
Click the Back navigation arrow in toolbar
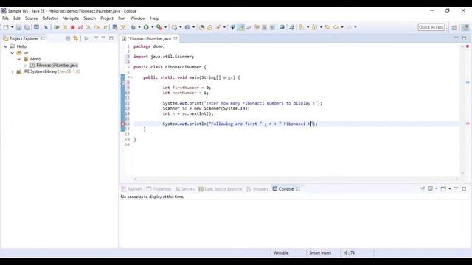coord(336,27)
